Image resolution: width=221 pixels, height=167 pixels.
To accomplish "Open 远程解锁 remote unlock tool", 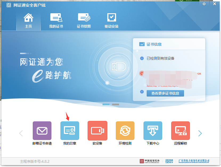I will coord(181,131).
